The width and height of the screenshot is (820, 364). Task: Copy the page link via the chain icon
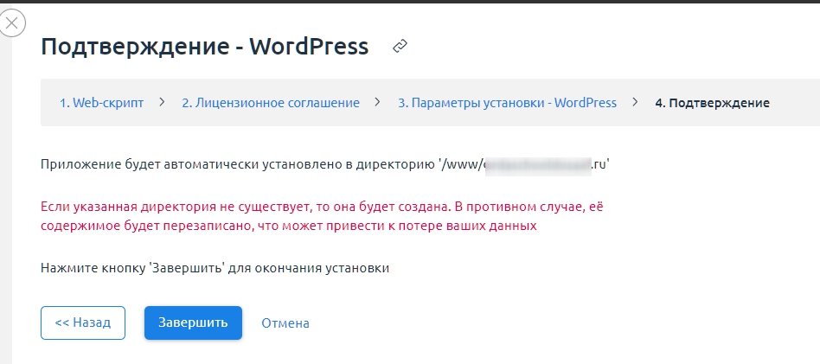pyautogui.click(x=400, y=46)
